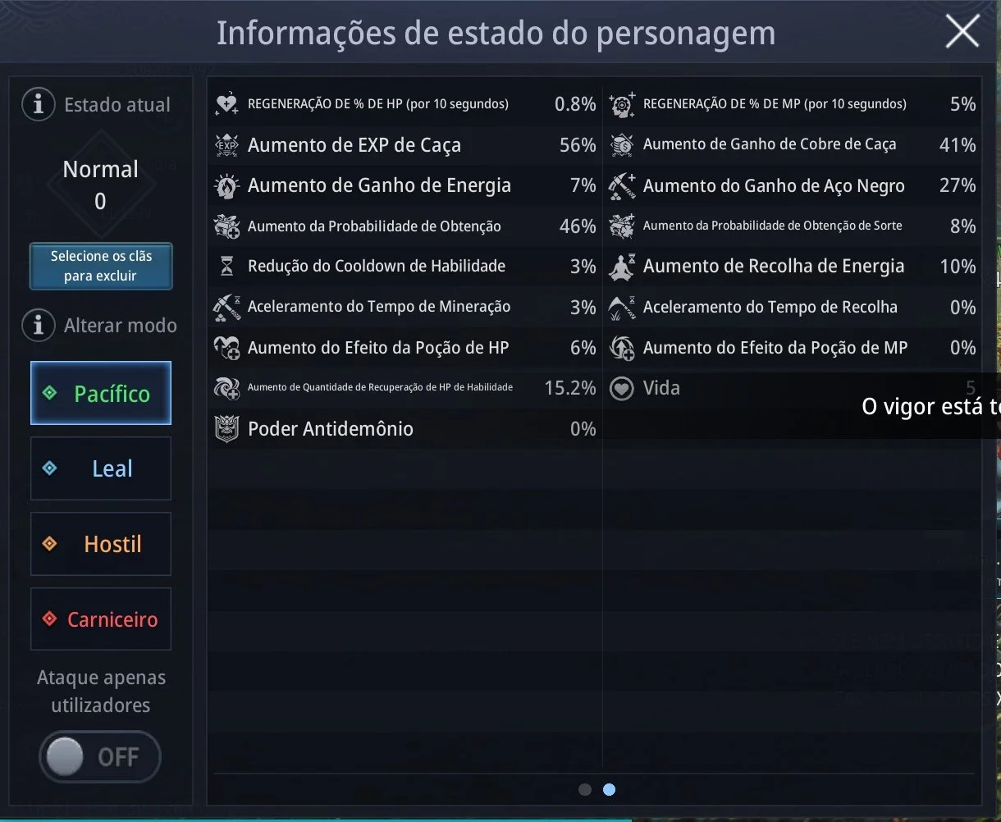1001x822 pixels.
Task: Click the Vida heart icon
Action: click(x=622, y=388)
